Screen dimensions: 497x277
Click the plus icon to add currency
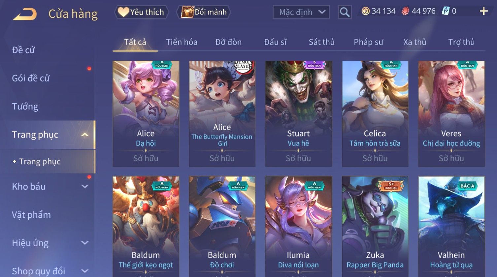coord(483,12)
